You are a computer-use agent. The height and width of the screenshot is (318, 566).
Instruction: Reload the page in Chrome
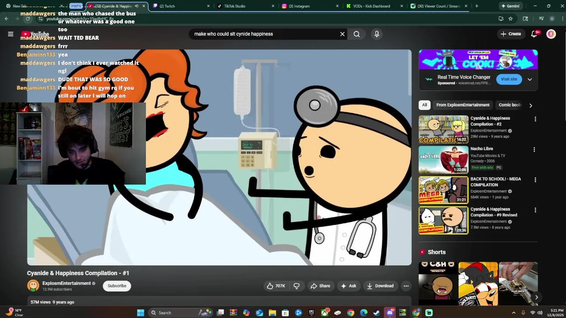pos(28,19)
